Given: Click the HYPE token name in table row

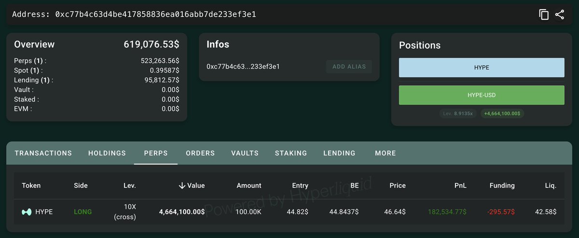Looking at the screenshot, I should point(44,212).
